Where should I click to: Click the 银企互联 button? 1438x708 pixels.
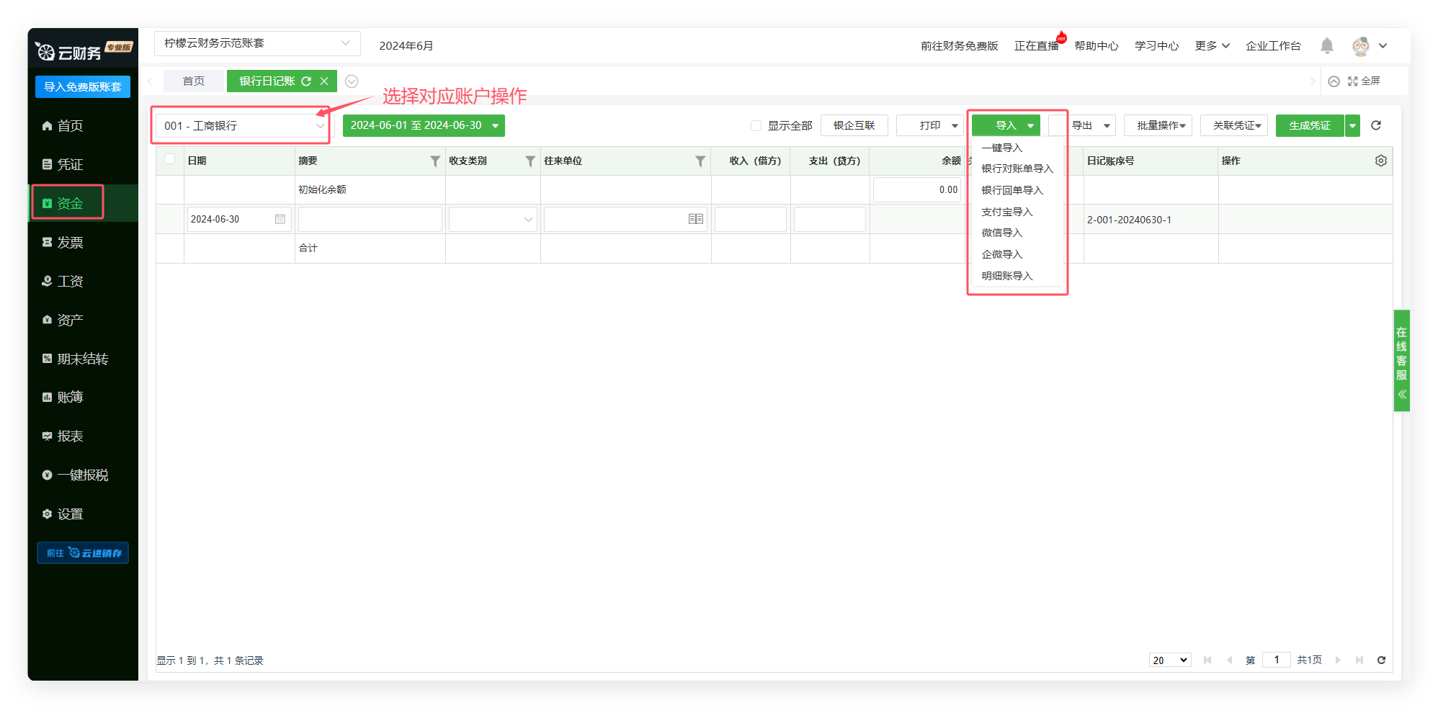[854, 125]
